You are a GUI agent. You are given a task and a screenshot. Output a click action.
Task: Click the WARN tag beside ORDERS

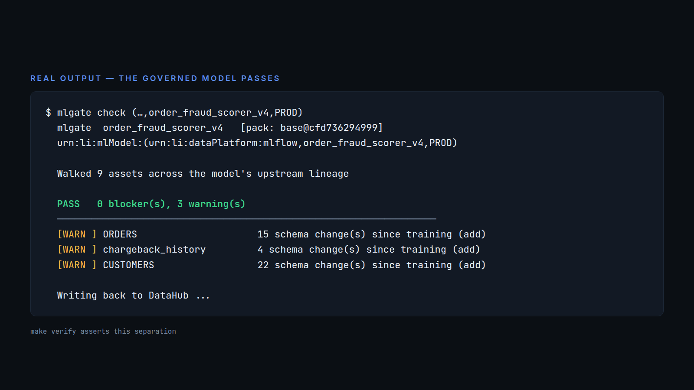click(x=77, y=234)
